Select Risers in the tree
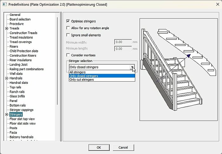The width and height of the screenshot is (222, 154). (x=14, y=46)
